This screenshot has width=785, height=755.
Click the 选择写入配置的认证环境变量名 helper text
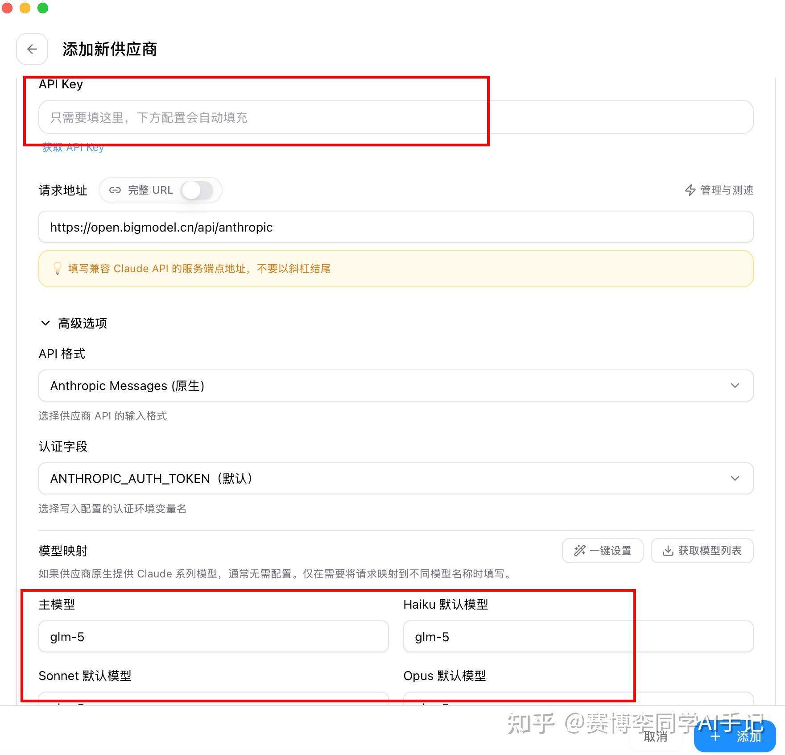pos(112,509)
